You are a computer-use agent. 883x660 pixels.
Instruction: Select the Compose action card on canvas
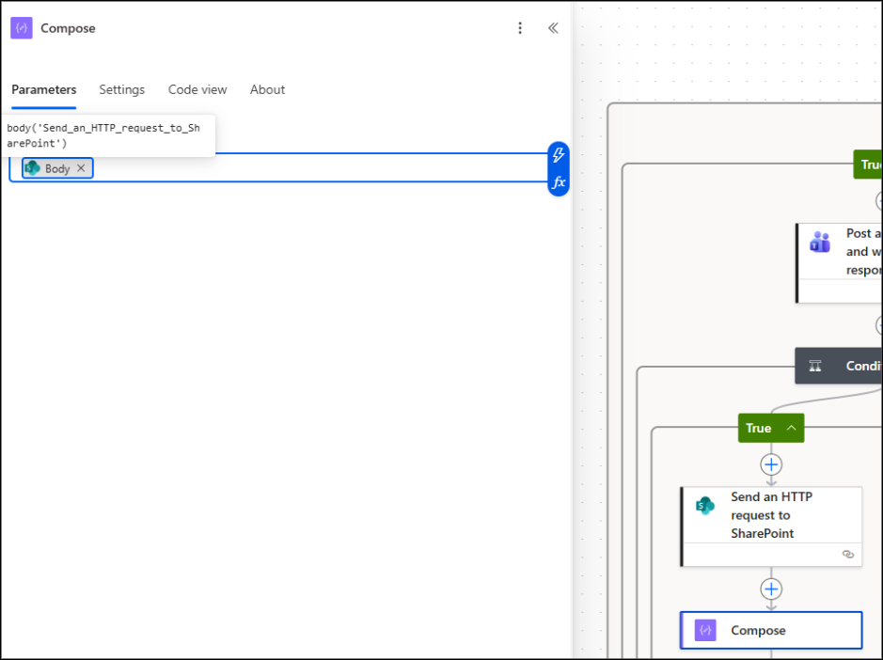(771, 631)
